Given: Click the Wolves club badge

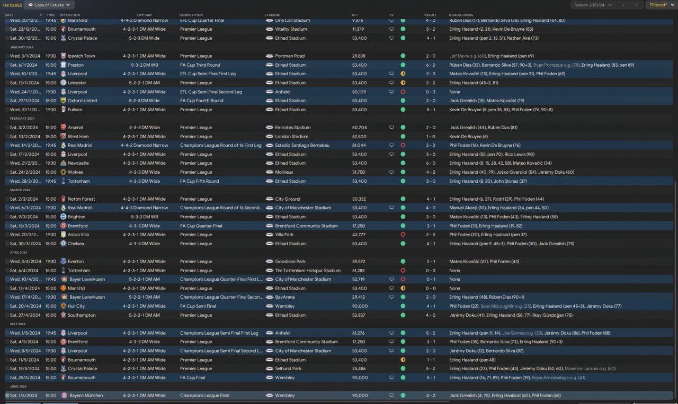Looking at the screenshot, I should click(63, 172).
